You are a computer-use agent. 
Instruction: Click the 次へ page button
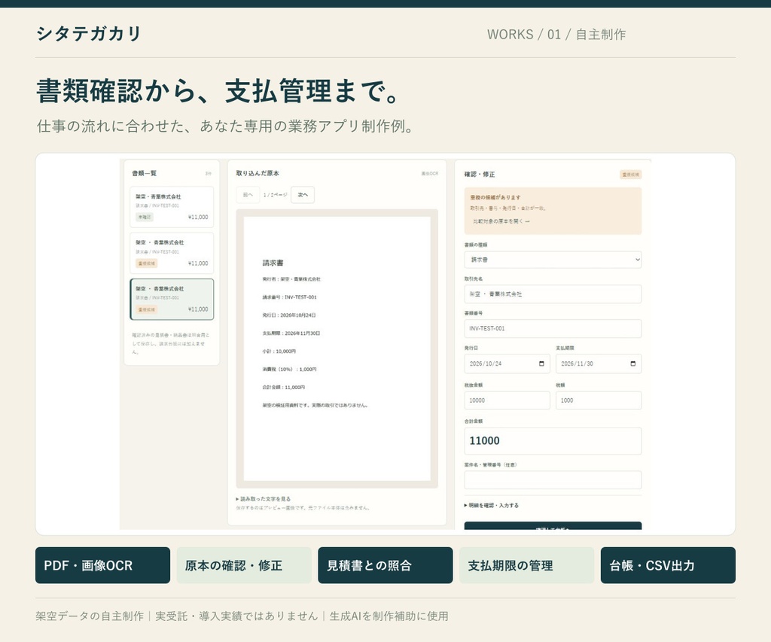coord(303,195)
